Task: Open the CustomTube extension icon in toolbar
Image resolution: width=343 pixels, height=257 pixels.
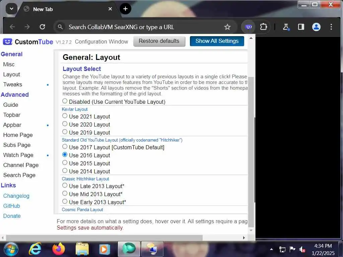Action: click(249, 27)
